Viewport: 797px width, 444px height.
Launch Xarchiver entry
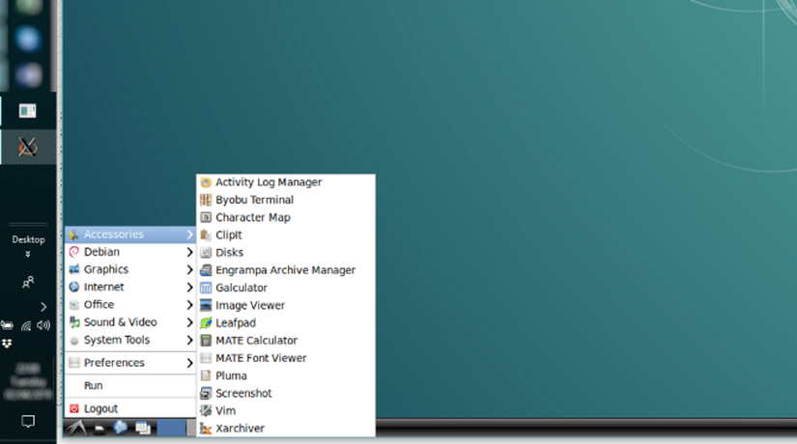click(x=286, y=429)
